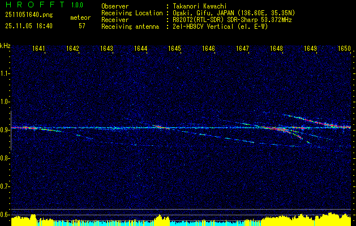
Task: Click the 1650 time marker
Action: coord(345,48)
